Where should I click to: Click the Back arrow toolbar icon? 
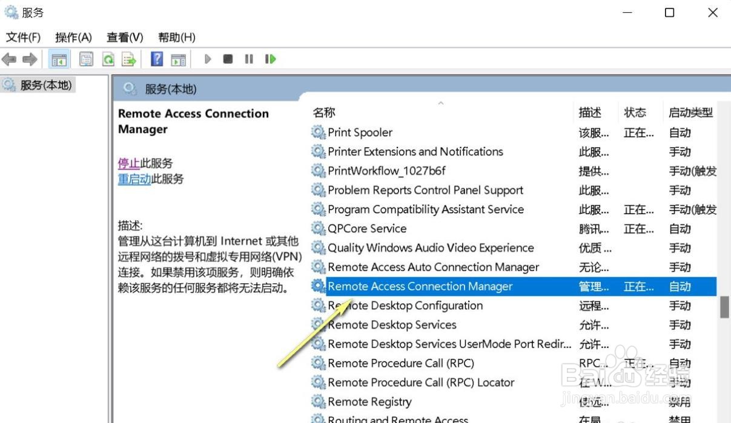click(x=10, y=59)
